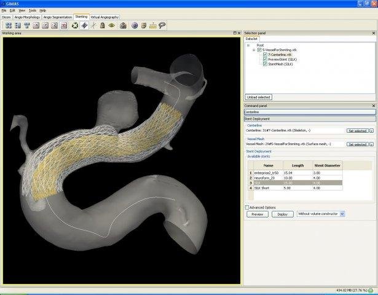Float the Working area panel
The height and width of the screenshot is (295, 378).
tap(235, 33)
